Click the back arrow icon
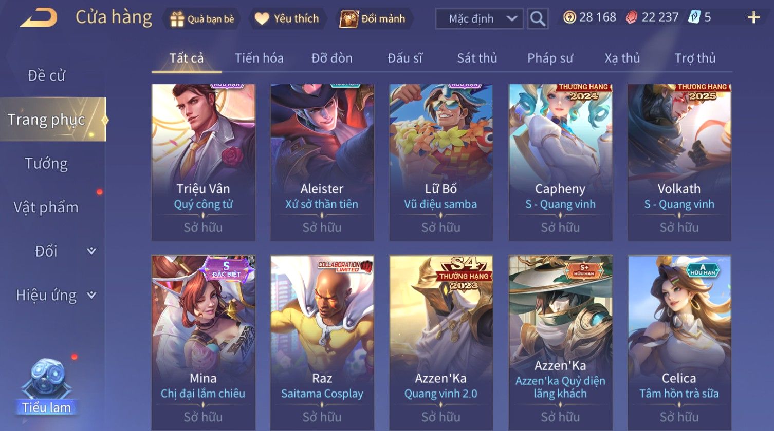The height and width of the screenshot is (431, 774). point(39,18)
